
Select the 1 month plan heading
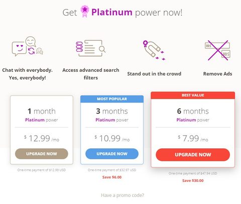click(x=42, y=111)
